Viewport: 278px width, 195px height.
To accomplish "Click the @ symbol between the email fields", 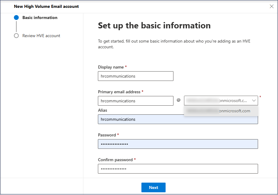I will (x=178, y=100).
